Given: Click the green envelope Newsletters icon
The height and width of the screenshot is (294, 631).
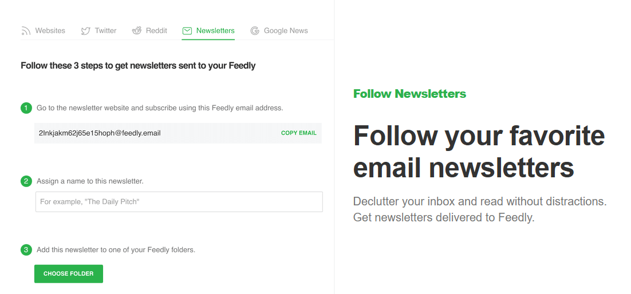Looking at the screenshot, I should (187, 31).
